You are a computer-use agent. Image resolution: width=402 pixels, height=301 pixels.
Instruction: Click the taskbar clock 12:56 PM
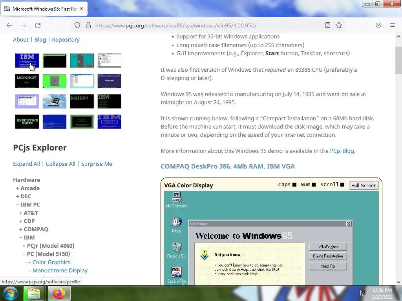coord(382,294)
